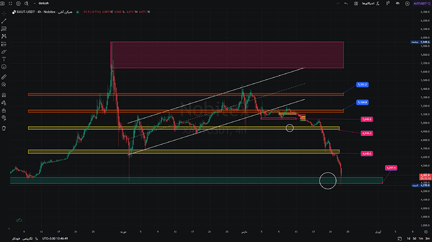Open quick search in the top bar

point(26,3)
